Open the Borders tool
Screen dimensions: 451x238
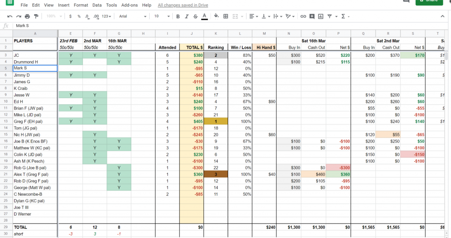tap(226, 16)
